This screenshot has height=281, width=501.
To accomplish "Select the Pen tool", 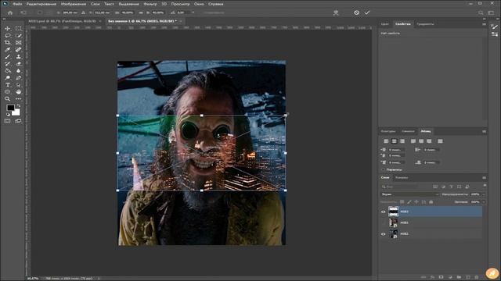I will (x=19, y=78).
